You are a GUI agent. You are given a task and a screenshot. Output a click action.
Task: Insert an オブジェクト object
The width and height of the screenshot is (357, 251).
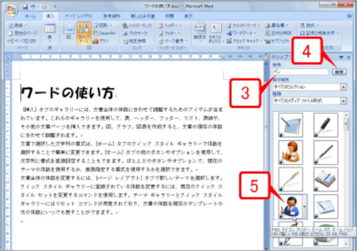[278, 41]
